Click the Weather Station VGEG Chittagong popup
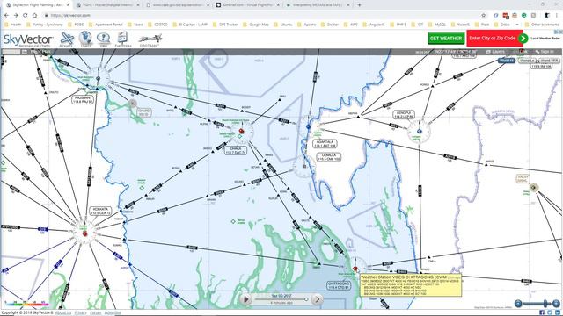 [x=411, y=285]
